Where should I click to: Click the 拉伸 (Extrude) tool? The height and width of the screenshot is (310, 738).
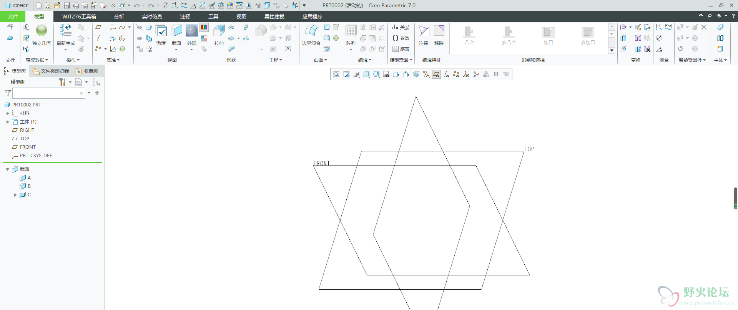tap(219, 35)
